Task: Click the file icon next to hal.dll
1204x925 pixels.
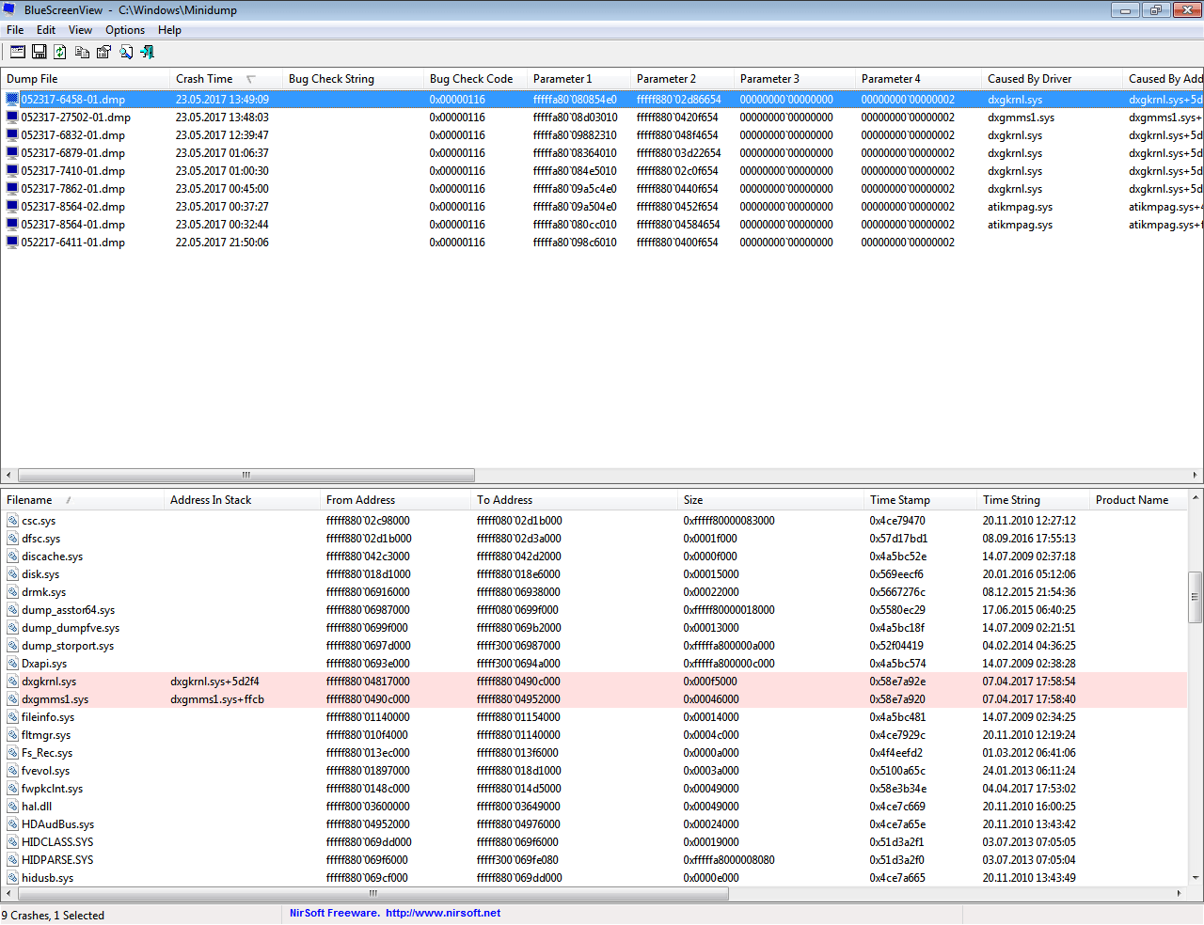Action: point(13,807)
